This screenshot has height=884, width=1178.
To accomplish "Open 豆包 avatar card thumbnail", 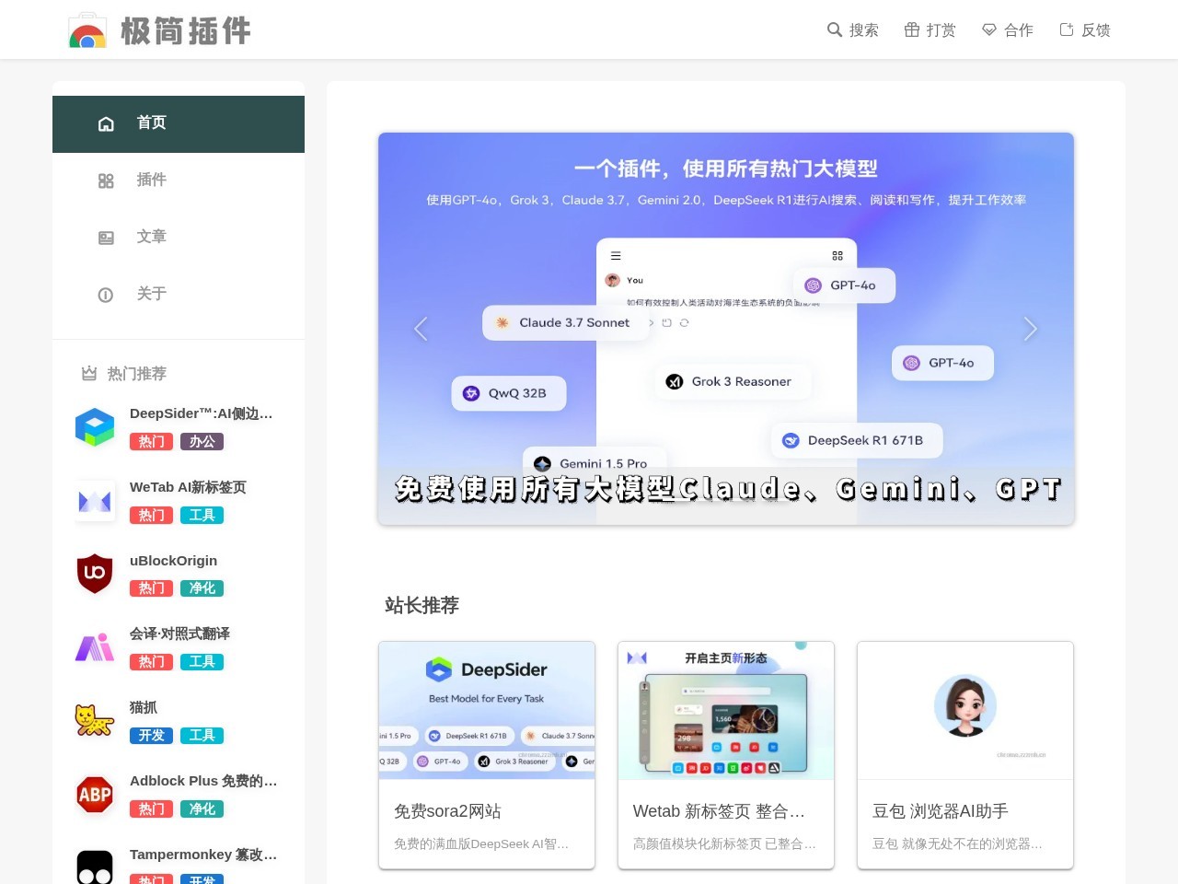I will 965,711.
